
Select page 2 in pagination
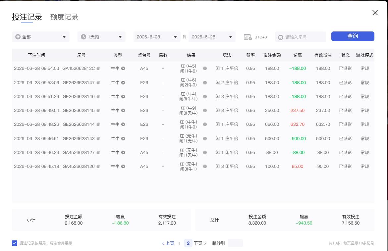(x=188, y=243)
